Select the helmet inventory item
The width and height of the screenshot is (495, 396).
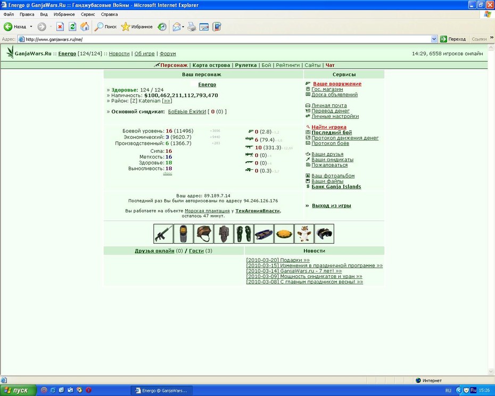[204, 234]
